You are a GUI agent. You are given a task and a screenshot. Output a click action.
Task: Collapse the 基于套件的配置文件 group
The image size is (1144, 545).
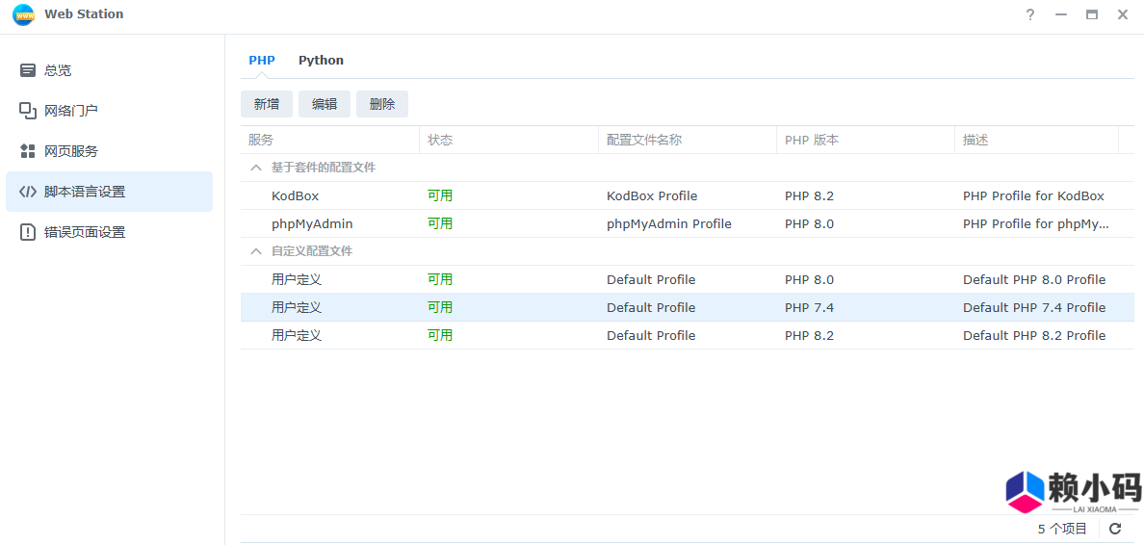click(255, 168)
